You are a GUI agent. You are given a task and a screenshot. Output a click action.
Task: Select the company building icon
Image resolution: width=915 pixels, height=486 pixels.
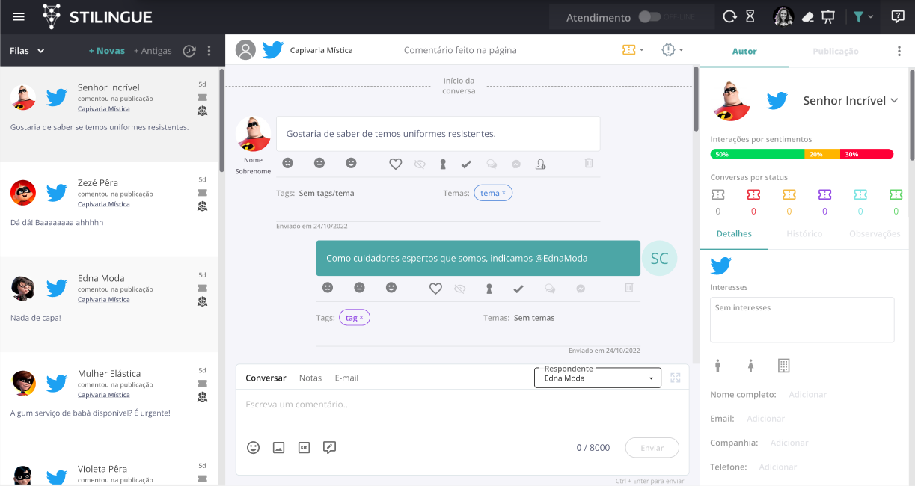[783, 366]
